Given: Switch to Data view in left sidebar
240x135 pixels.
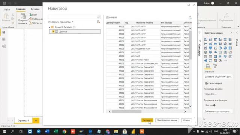Looking at the screenshot, I should (x=4, y=39).
